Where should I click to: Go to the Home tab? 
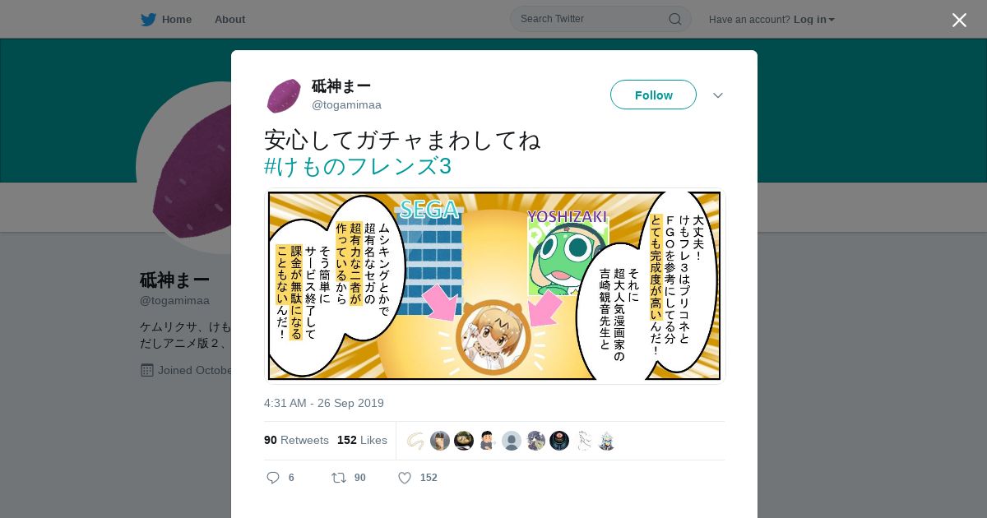166,19
